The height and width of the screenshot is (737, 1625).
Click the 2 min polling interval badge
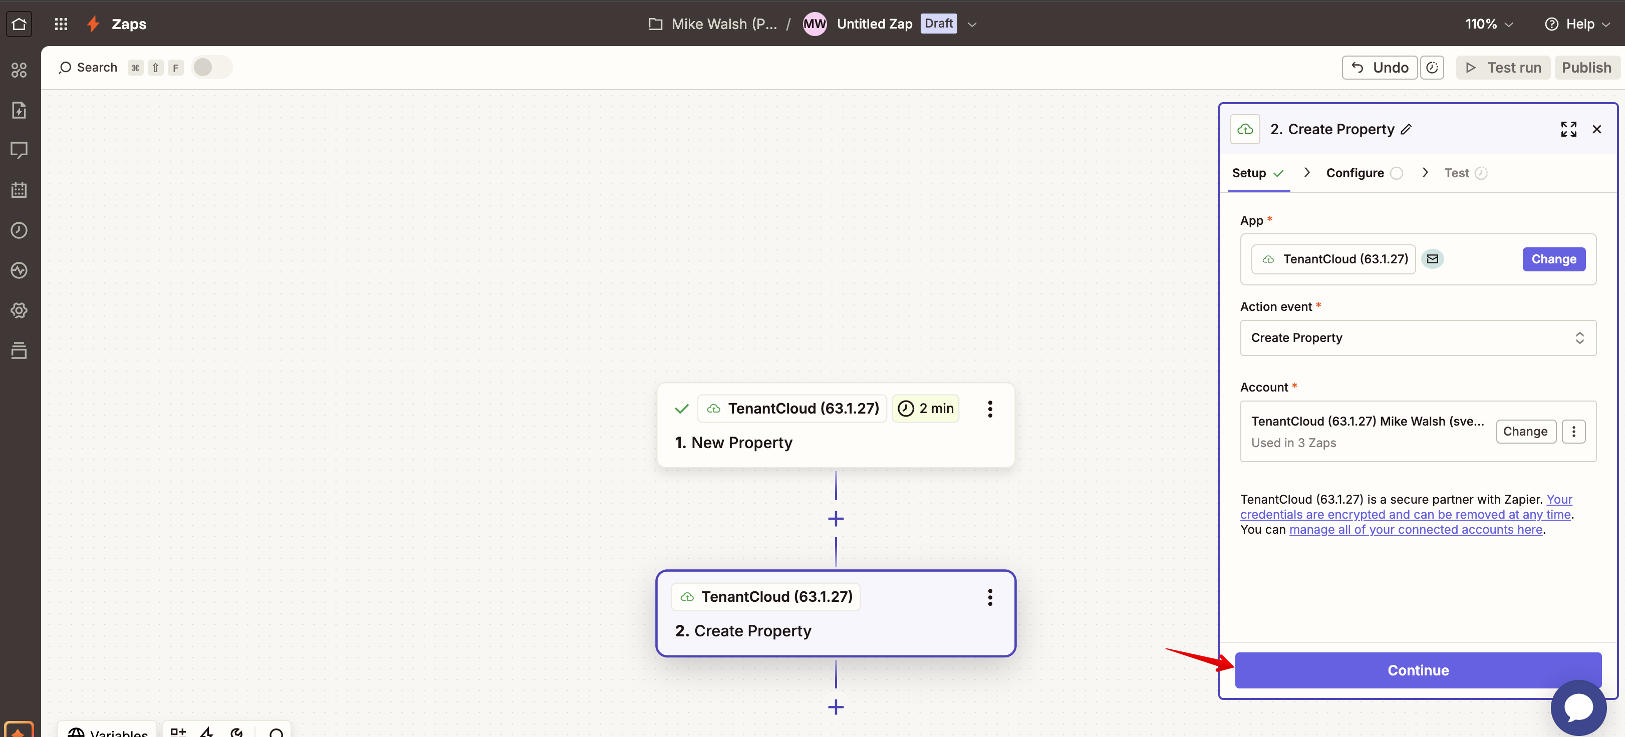pyautogui.click(x=925, y=409)
